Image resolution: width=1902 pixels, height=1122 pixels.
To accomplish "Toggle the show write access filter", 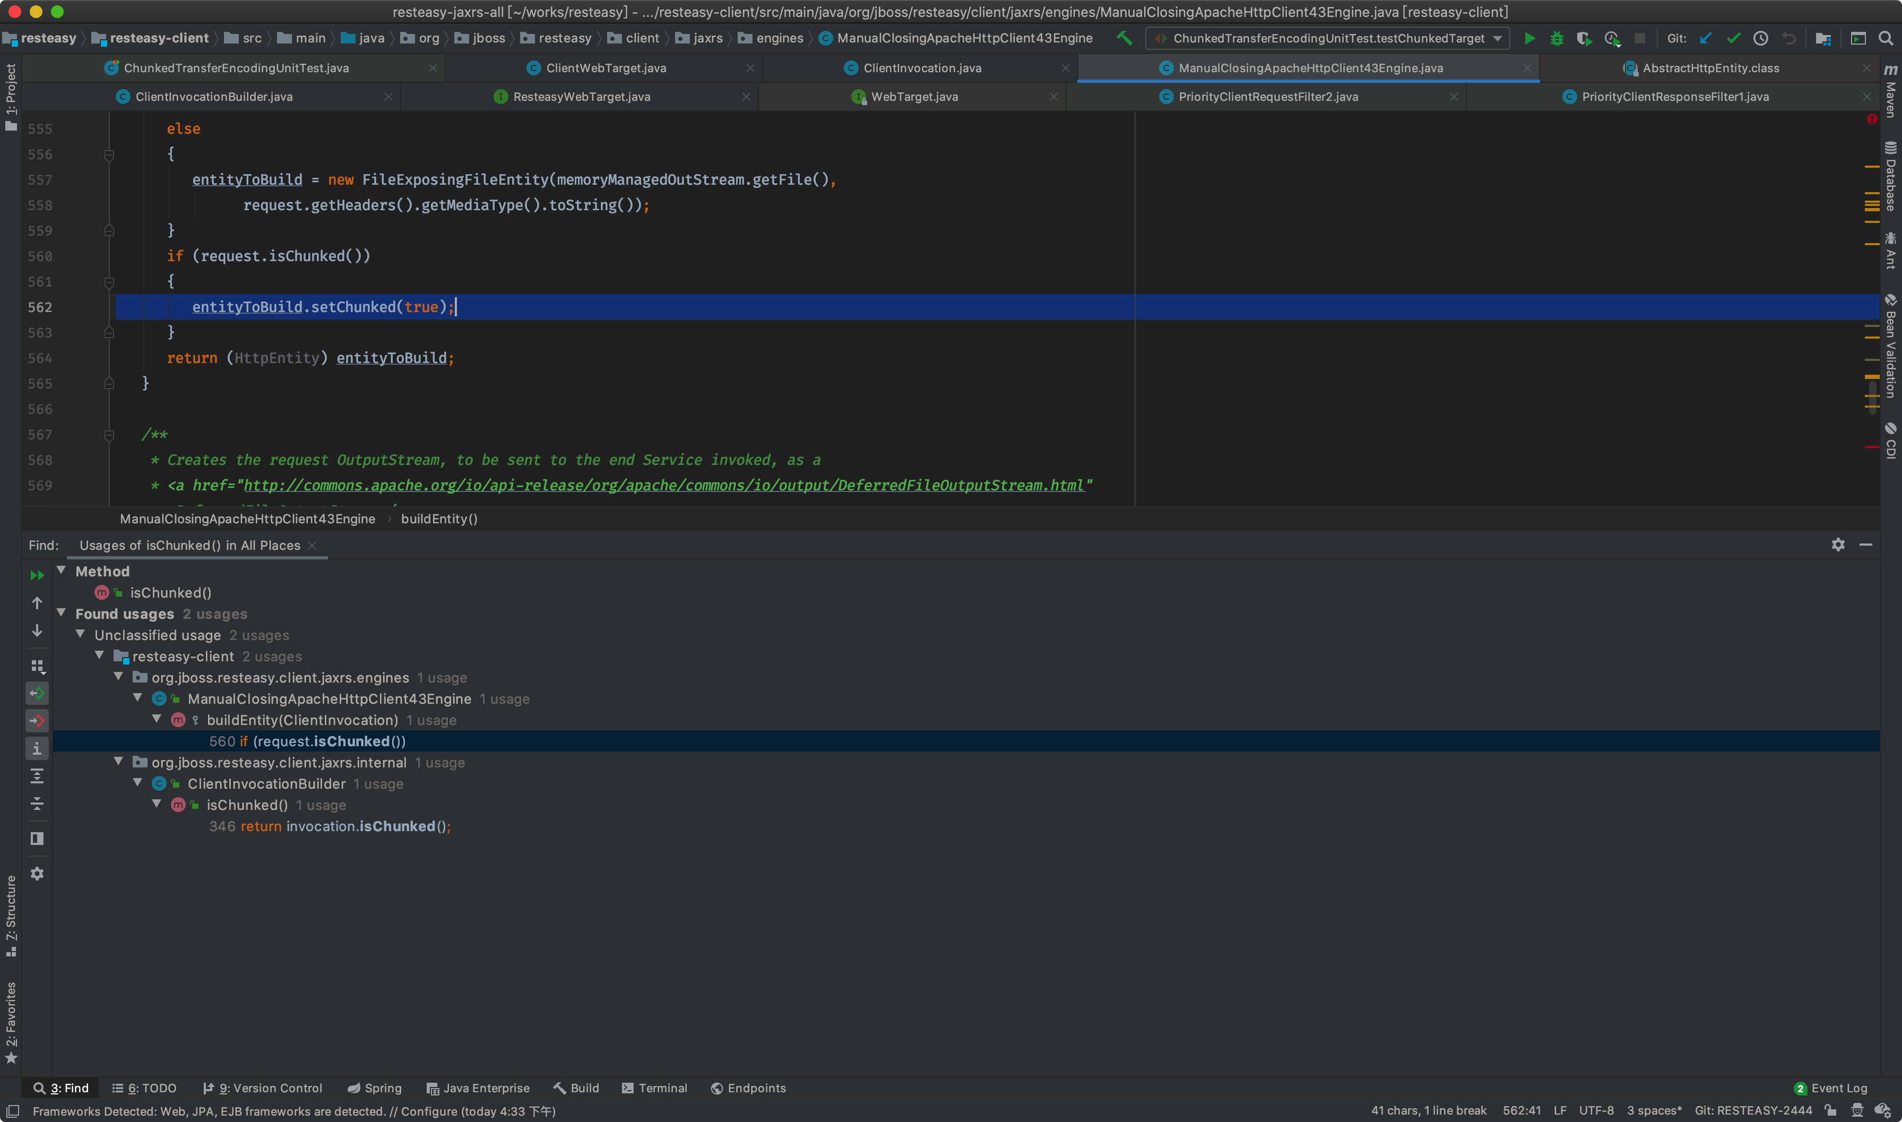I will coord(37,721).
